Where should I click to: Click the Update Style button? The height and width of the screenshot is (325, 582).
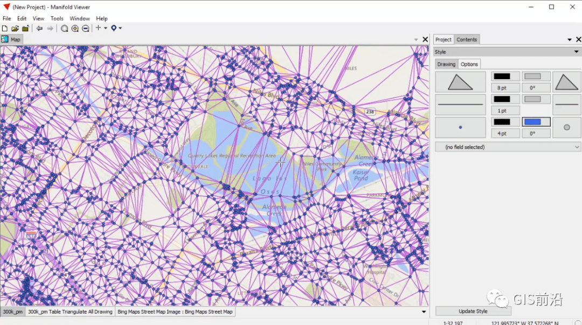[x=473, y=312]
